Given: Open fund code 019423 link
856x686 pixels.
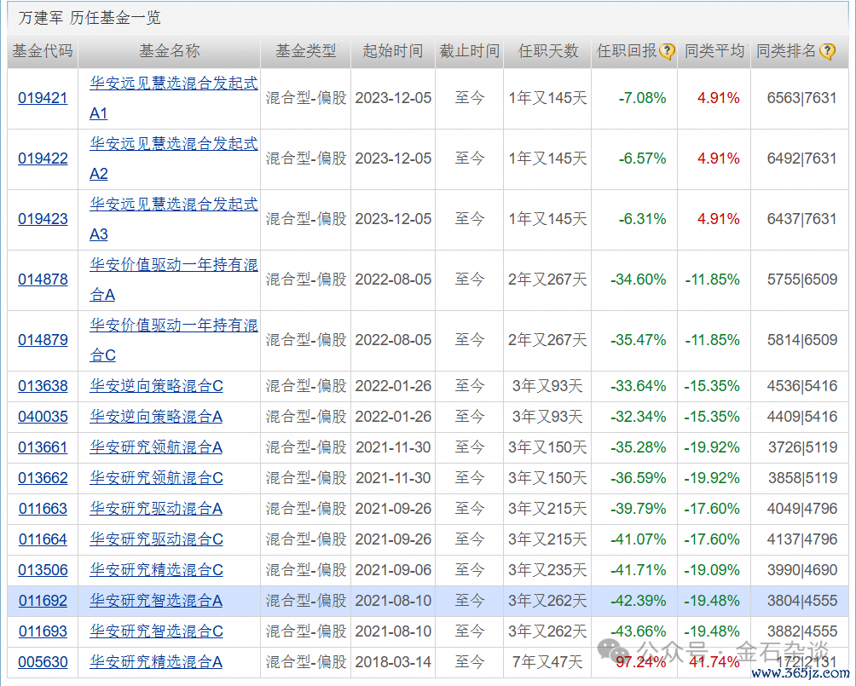Looking at the screenshot, I should click(43, 219).
